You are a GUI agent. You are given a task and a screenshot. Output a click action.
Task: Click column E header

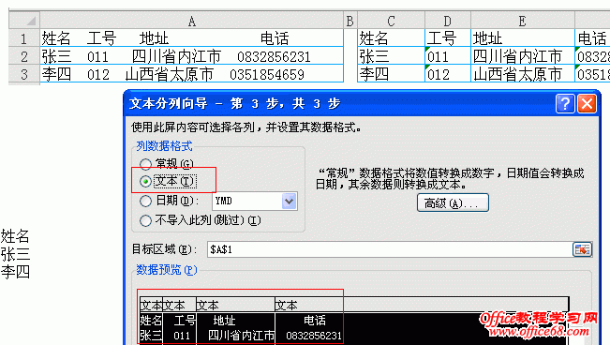pyautogui.click(x=523, y=21)
